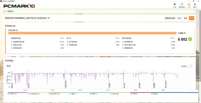Expand 电子表格分数 row chevron
This screenshot has width=201, height=103.
[67, 42]
